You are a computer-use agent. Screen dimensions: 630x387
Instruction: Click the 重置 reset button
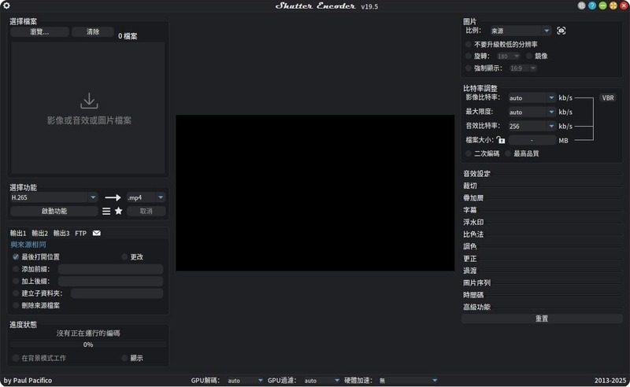click(542, 319)
